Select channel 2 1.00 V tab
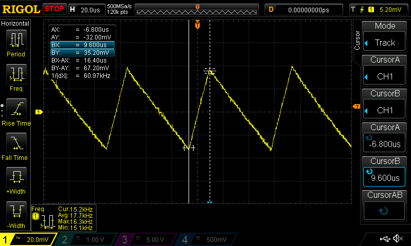This screenshot has width=411, height=246. [x=86, y=239]
